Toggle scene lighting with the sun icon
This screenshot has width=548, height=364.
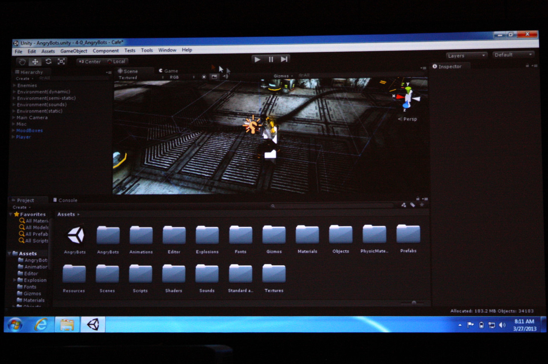click(x=204, y=77)
